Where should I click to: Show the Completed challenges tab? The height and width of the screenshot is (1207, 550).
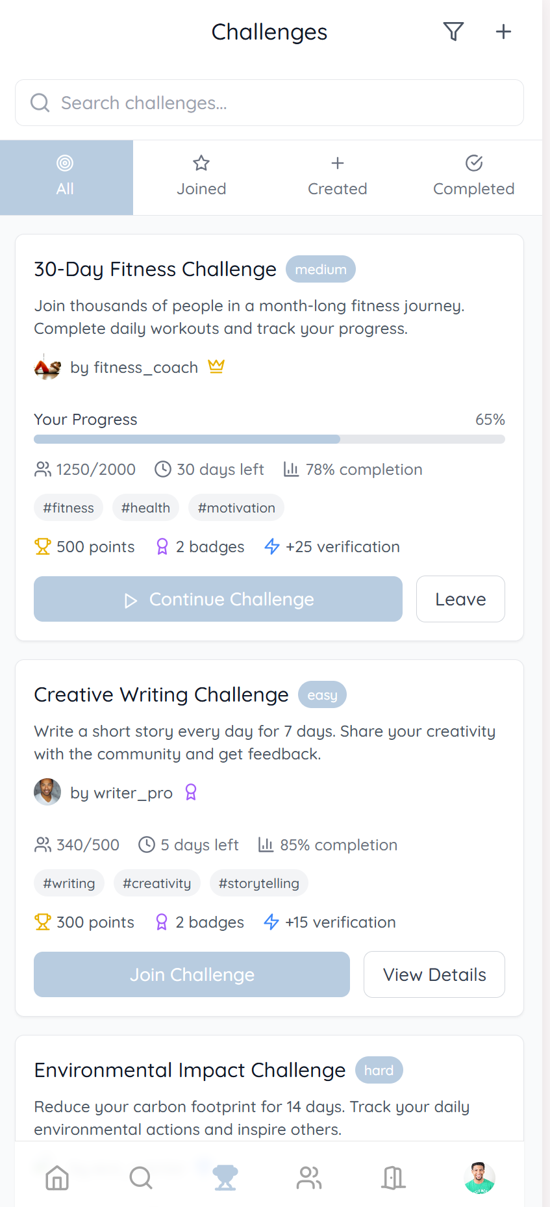473,177
